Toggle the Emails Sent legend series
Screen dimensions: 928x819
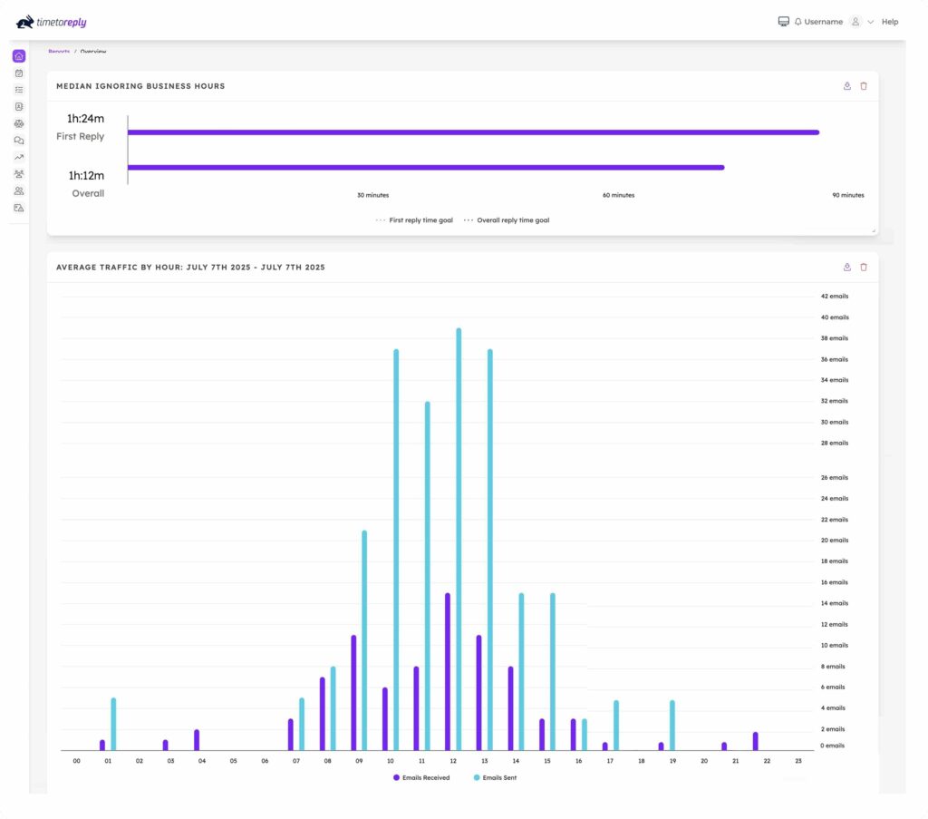click(x=495, y=777)
